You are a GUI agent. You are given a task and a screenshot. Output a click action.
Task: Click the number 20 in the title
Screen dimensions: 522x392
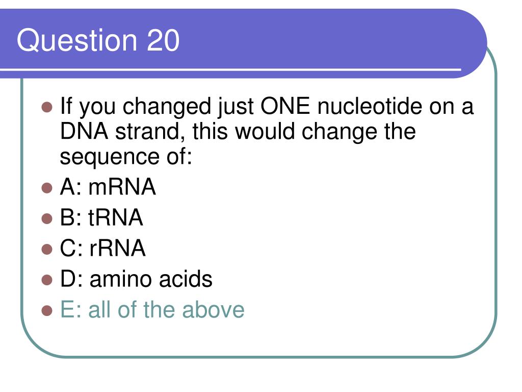click(x=163, y=40)
